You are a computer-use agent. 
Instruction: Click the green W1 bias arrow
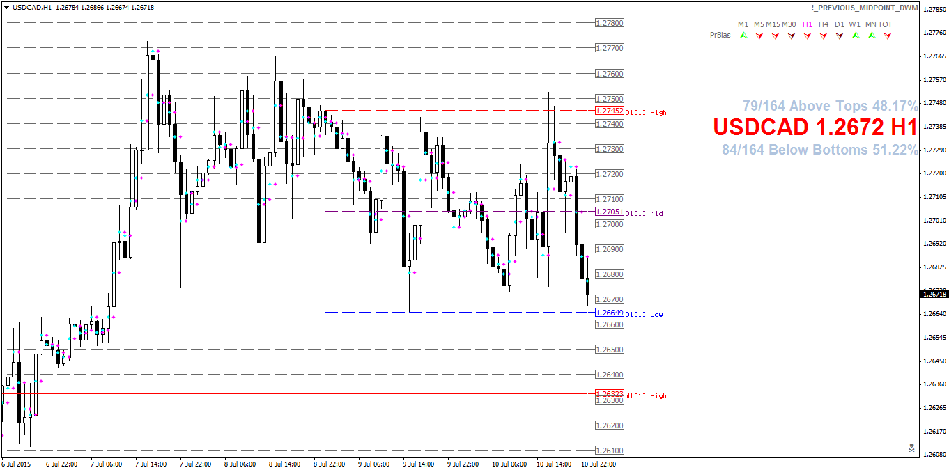(x=856, y=36)
